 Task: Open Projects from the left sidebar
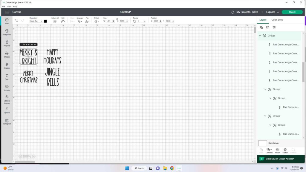7,43
